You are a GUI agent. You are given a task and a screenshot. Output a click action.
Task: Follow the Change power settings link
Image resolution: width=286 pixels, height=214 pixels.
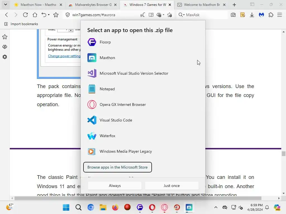click(64, 56)
